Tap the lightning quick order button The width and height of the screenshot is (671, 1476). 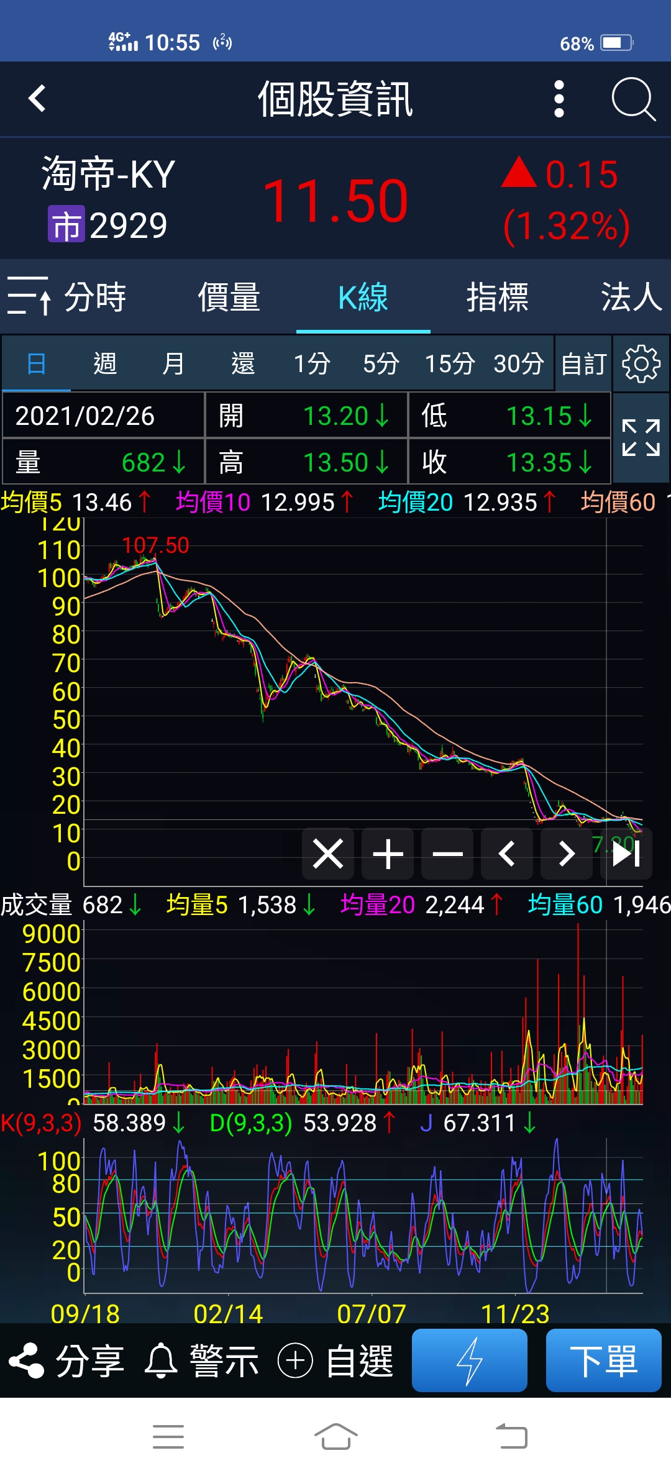tap(470, 1360)
